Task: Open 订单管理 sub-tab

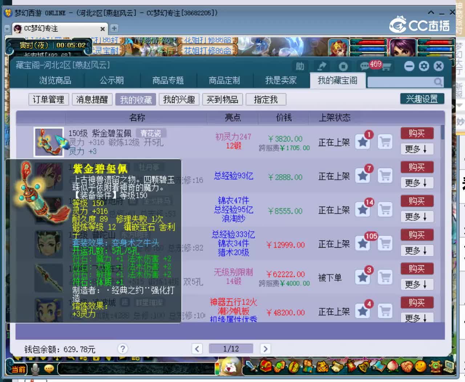Action: (48, 99)
